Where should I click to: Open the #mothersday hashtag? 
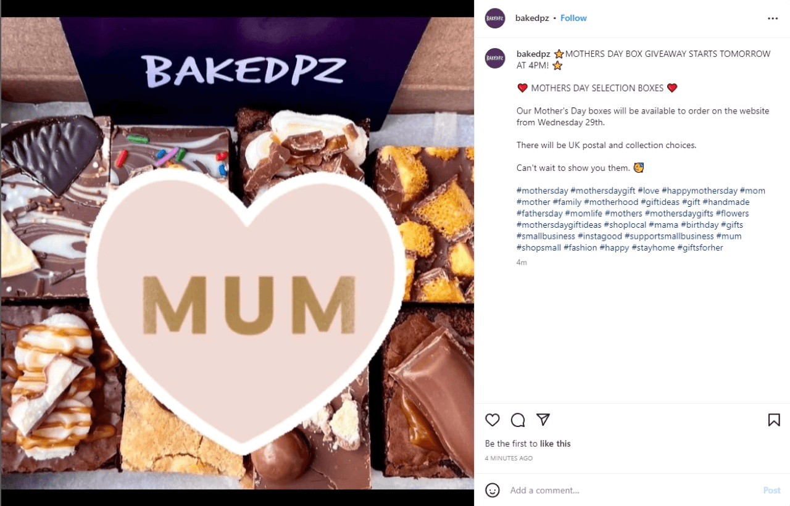click(x=542, y=191)
